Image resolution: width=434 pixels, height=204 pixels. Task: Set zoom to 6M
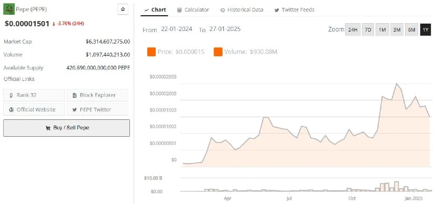tap(411, 29)
